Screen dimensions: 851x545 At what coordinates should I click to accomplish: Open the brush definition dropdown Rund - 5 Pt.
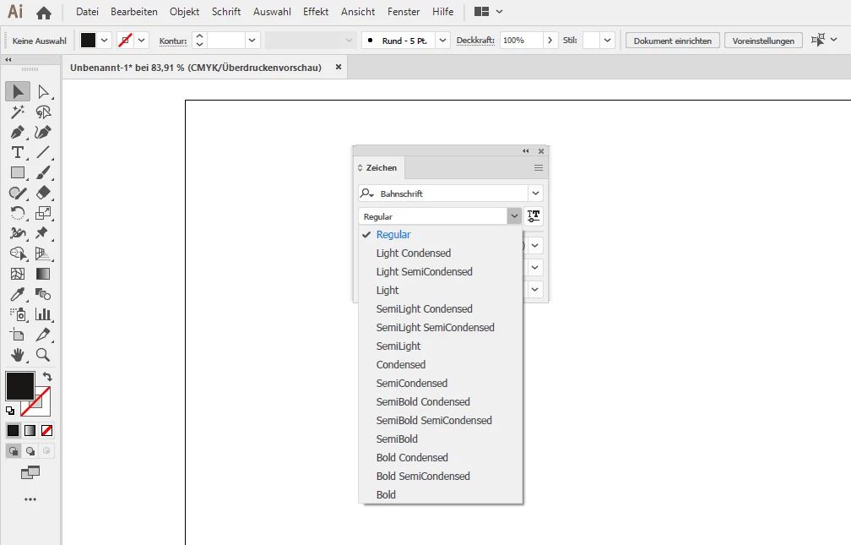pos(443,41)
